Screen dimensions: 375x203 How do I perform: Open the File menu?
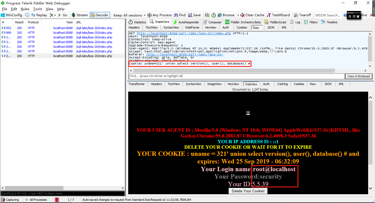[x=4, y=9]
